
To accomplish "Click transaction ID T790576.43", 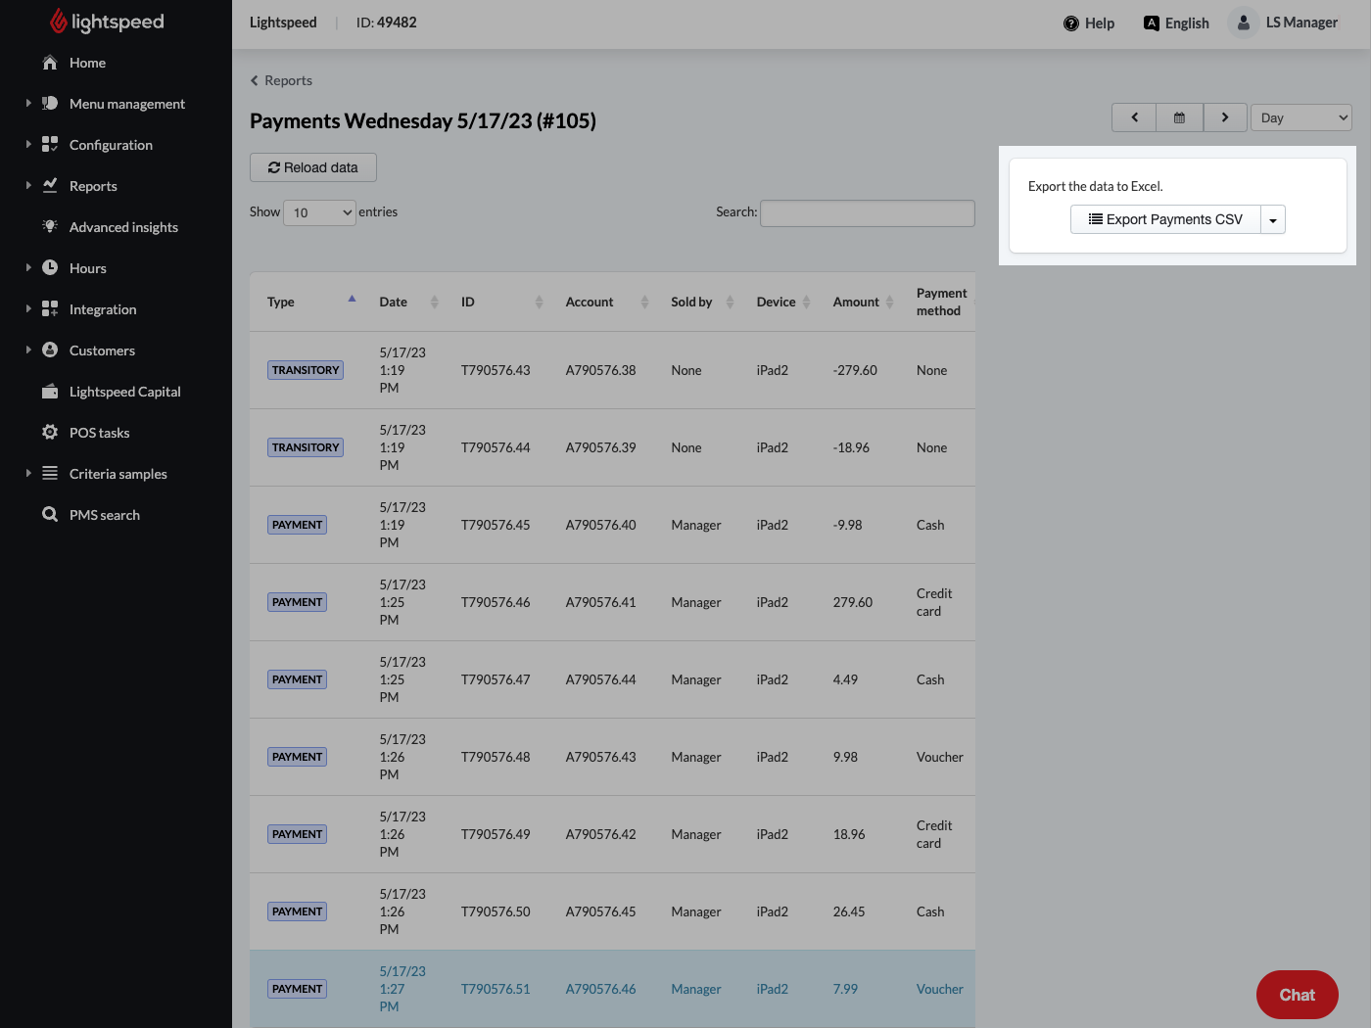I will [x=496, y=370].
